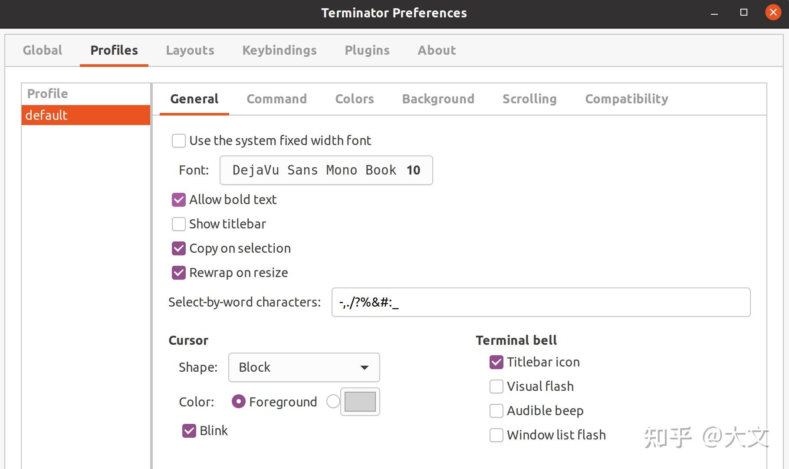Select Foreground cursor color radio button
The width and height of the screenshot is (789, 469).
tap(239, 402)
